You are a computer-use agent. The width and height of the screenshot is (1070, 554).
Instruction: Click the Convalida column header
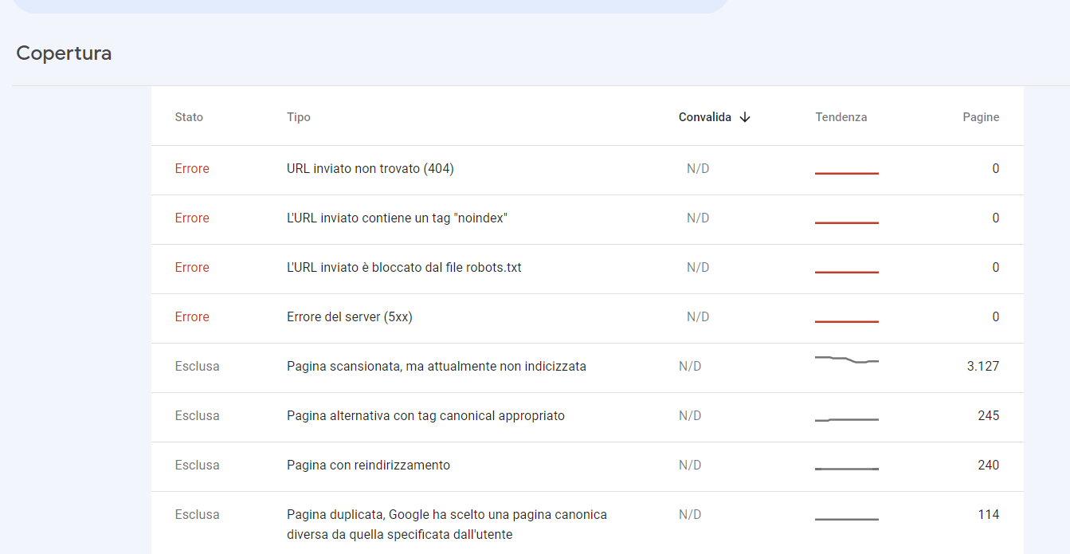coord(704,117)
